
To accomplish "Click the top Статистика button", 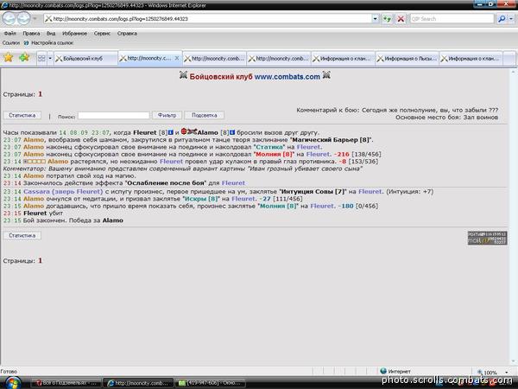I will 22,115.
